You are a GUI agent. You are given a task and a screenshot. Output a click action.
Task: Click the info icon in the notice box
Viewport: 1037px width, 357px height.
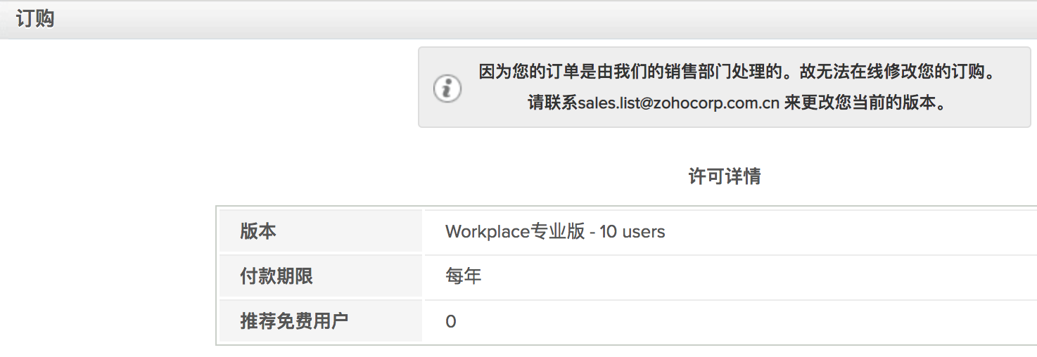click(x=447, y=89)
